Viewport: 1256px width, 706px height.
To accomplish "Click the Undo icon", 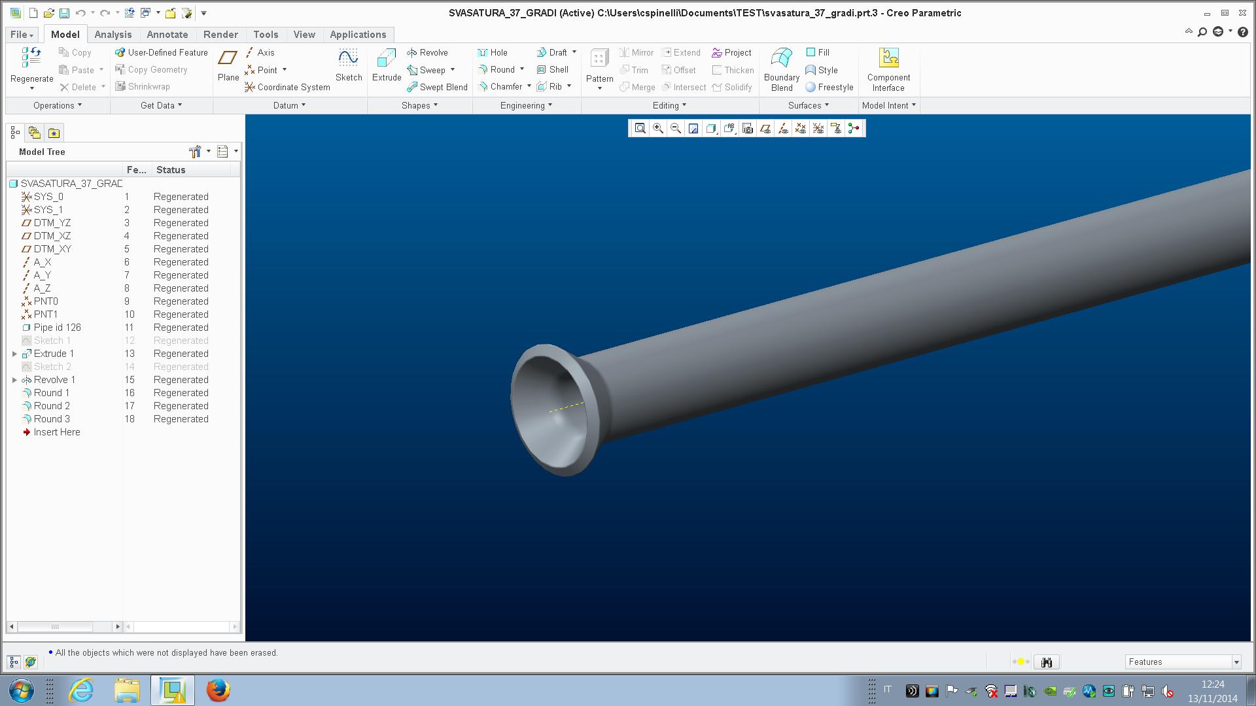I will click(80, 13).
